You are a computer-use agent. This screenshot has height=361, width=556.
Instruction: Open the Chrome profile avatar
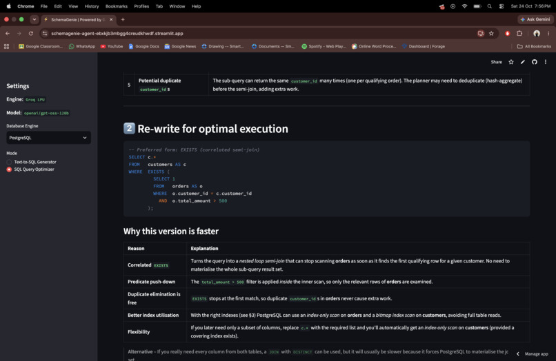point(537,33)
